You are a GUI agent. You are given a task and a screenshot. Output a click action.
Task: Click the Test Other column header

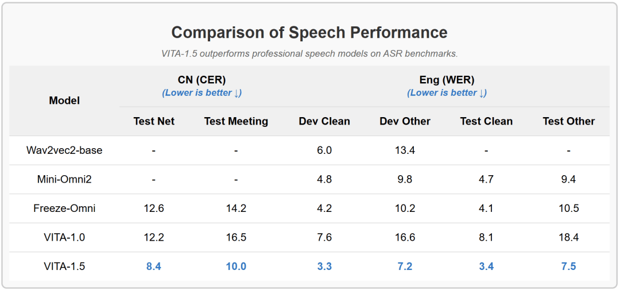(x=568, y=122)
